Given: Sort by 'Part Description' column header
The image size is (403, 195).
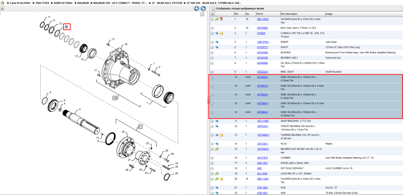Looking at the screenshot, I should [289, 14].
